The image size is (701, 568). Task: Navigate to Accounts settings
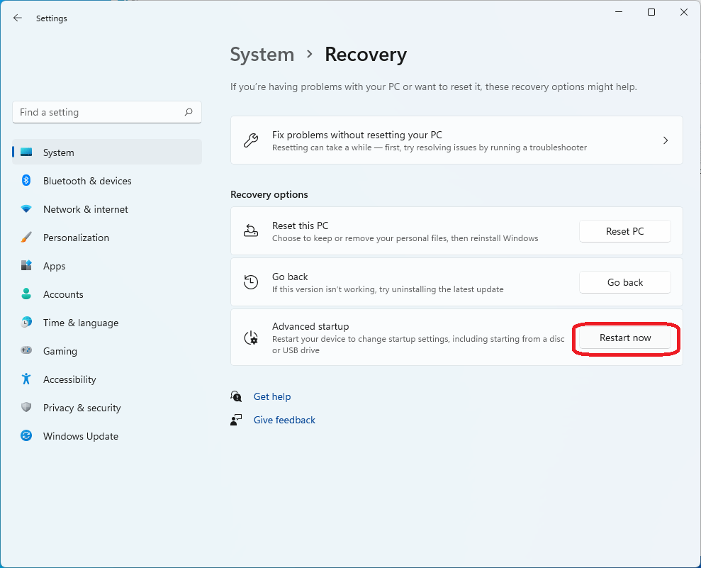pyautogui.click(x=107, y=294)
